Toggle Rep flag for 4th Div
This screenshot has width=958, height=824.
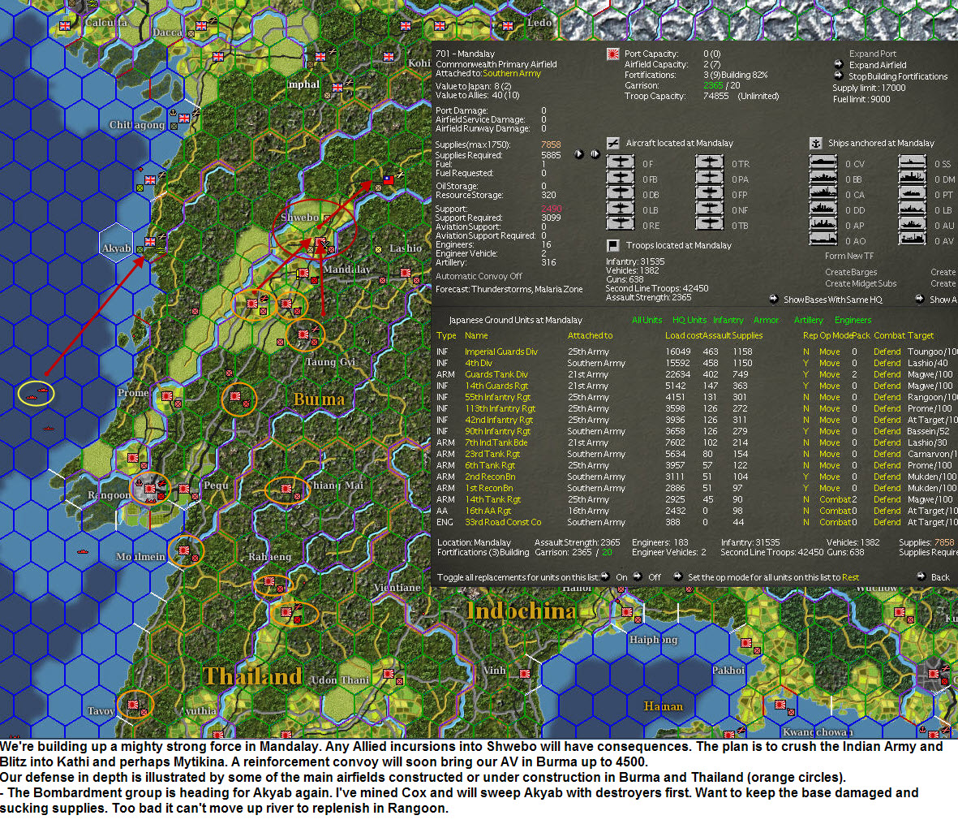click(805, 363)
